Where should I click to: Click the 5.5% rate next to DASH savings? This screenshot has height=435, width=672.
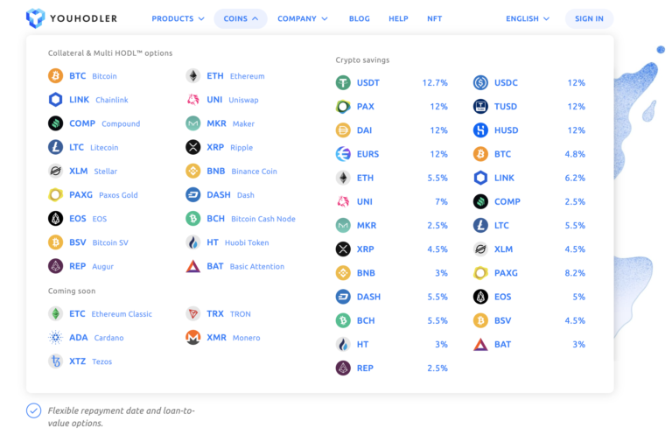(437, 297)
